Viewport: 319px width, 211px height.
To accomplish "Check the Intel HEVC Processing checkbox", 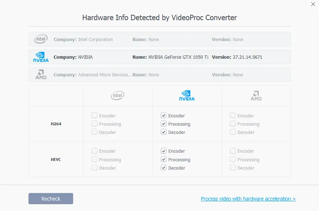I will pyautogui.click(x=94, y=159).
